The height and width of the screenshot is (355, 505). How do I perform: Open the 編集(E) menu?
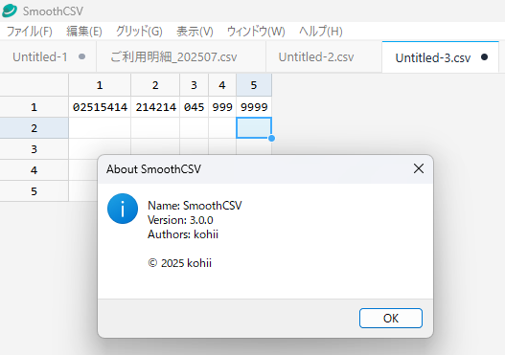tap(84, 32)
